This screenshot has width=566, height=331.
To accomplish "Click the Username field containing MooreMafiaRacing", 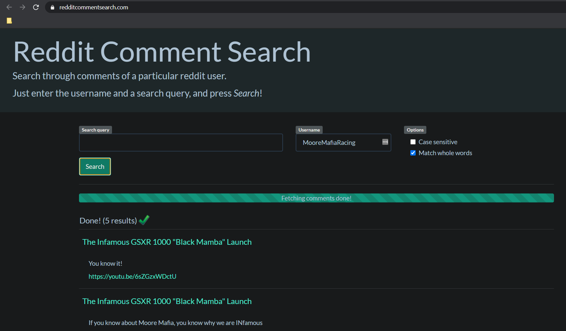I will (x=343, y=143).
